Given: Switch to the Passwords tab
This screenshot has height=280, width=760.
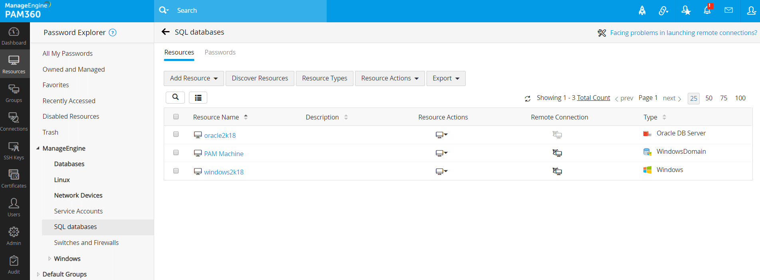Looking at the screenshot, I should (220, 52).
